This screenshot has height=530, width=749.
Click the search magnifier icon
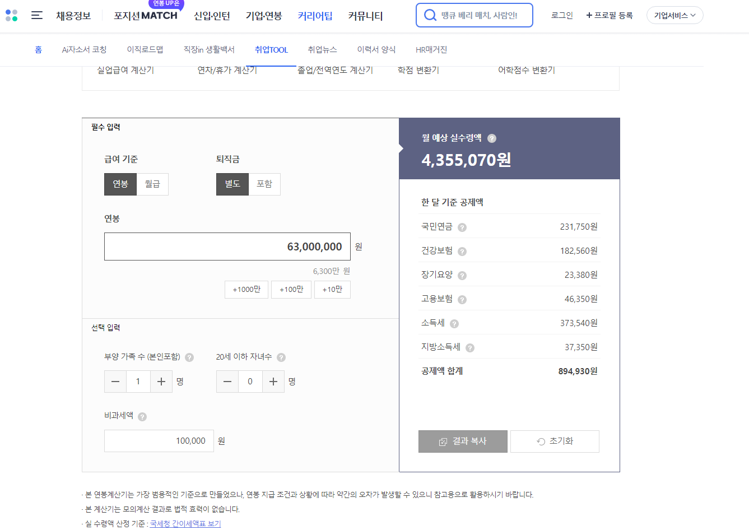click(x=430, y=15)
